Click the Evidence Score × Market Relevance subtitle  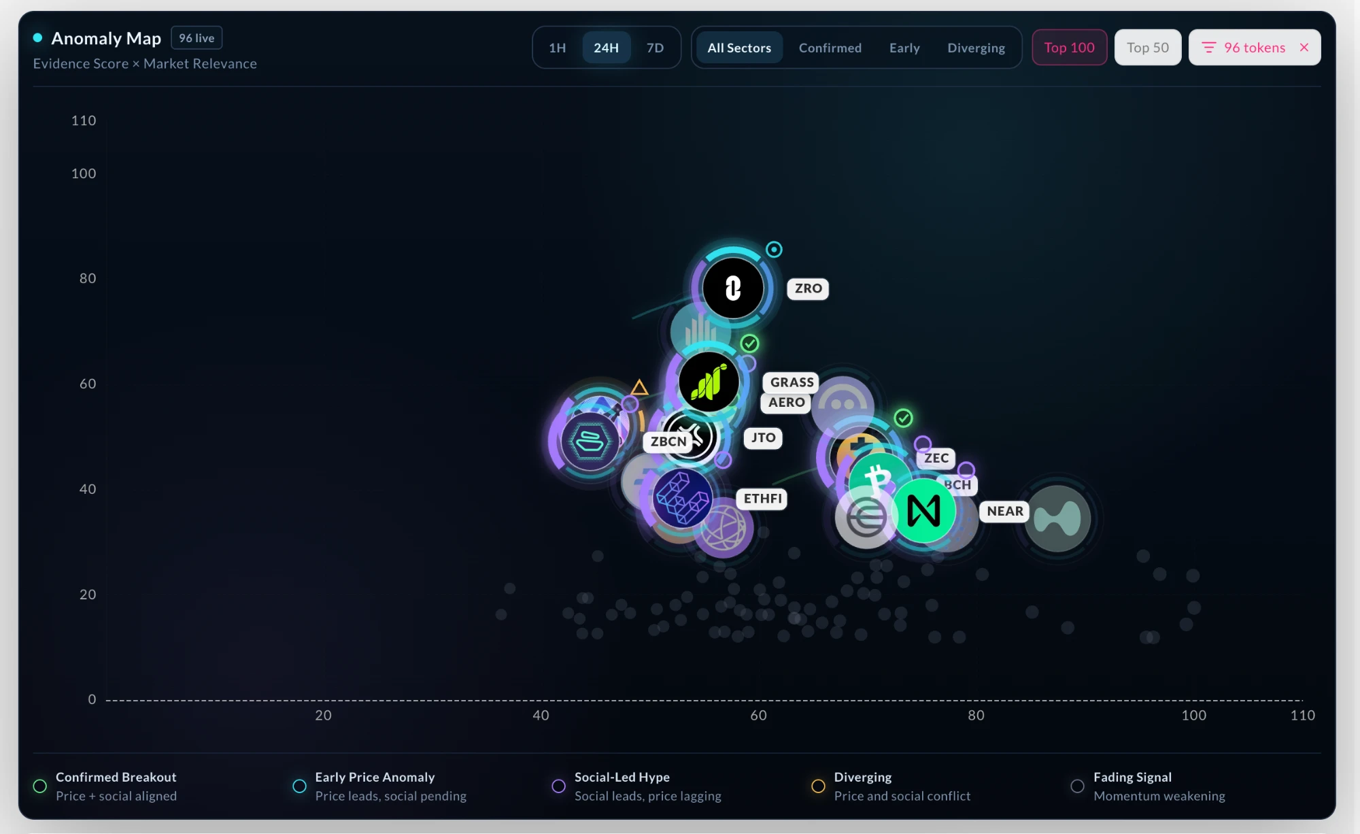coord(145,63)
